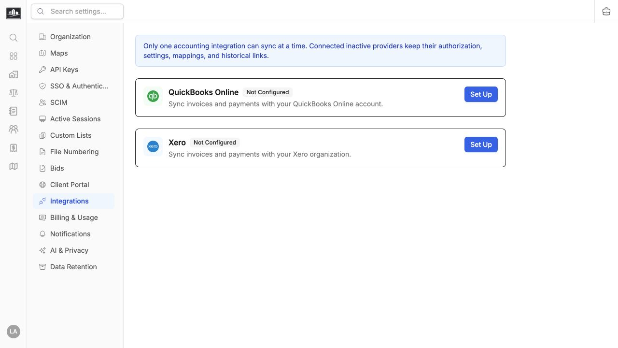This screenshot has width=618, height=348.
Task: Select the Integrations menu item
Action: click(x=74, y=201)
